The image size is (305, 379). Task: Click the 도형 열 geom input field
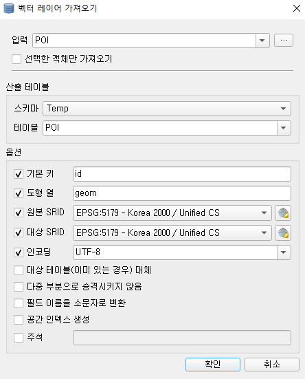182,193
